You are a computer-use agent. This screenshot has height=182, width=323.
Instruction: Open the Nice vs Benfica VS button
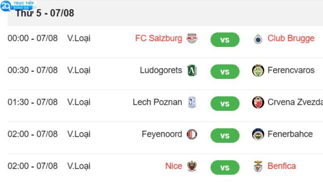click(225, 167)
